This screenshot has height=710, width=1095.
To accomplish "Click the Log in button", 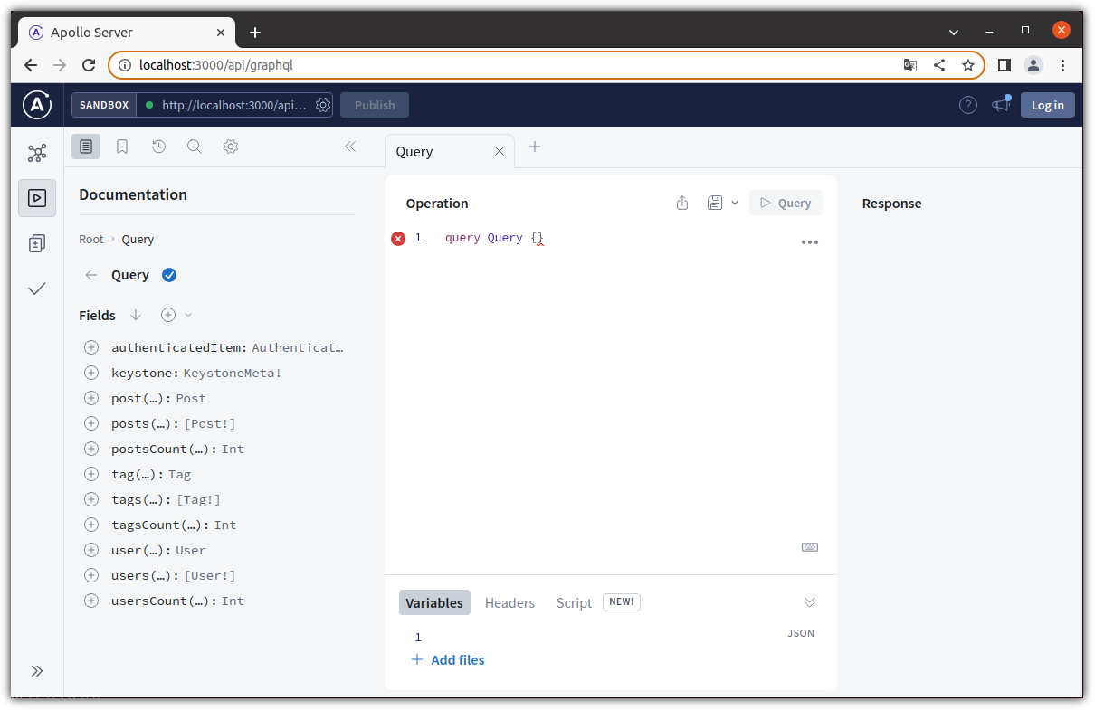I will coord(1048,105).
